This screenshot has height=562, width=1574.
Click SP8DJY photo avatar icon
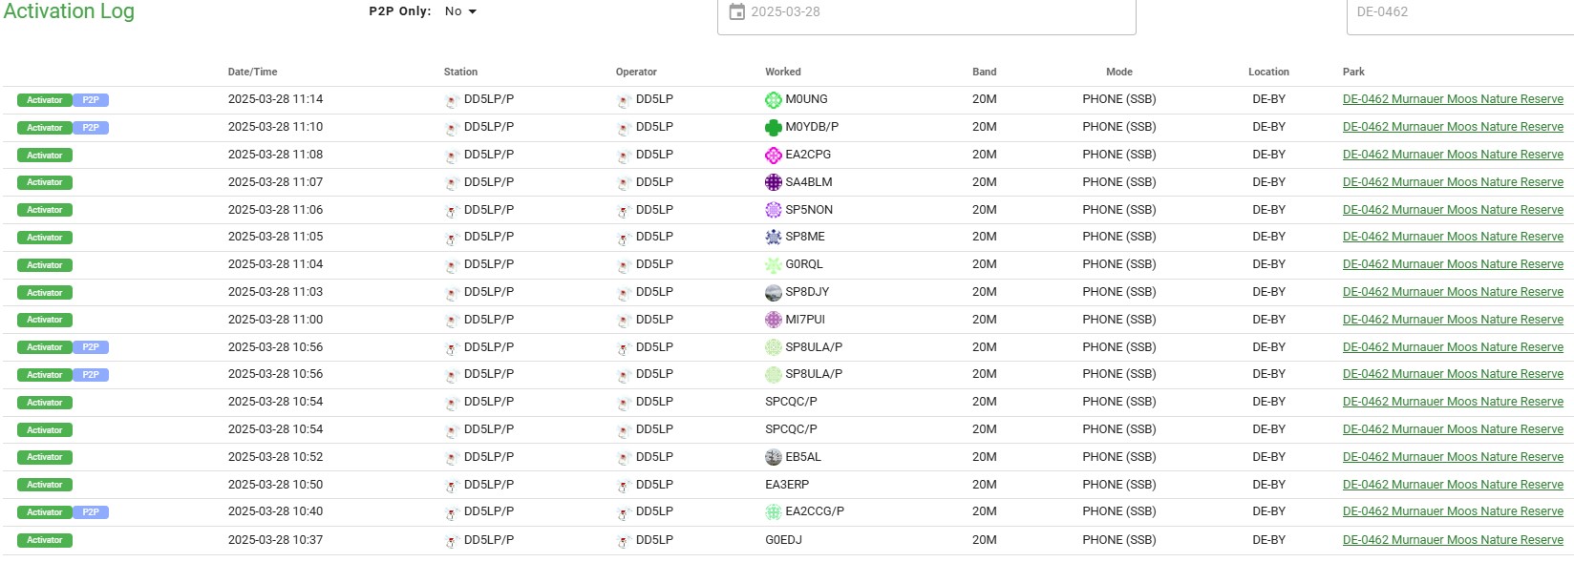(x=774, y=292)
